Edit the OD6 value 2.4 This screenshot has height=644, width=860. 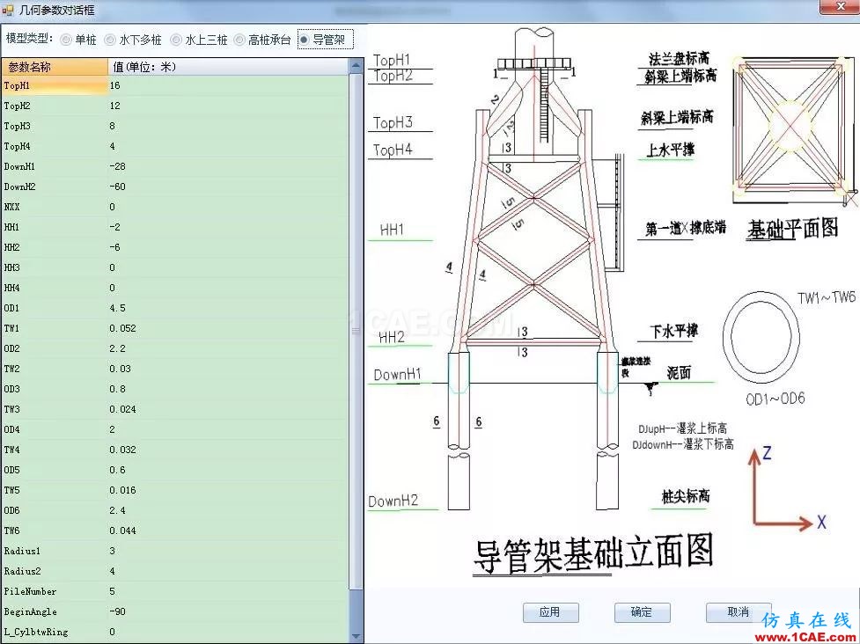[228, 510]
